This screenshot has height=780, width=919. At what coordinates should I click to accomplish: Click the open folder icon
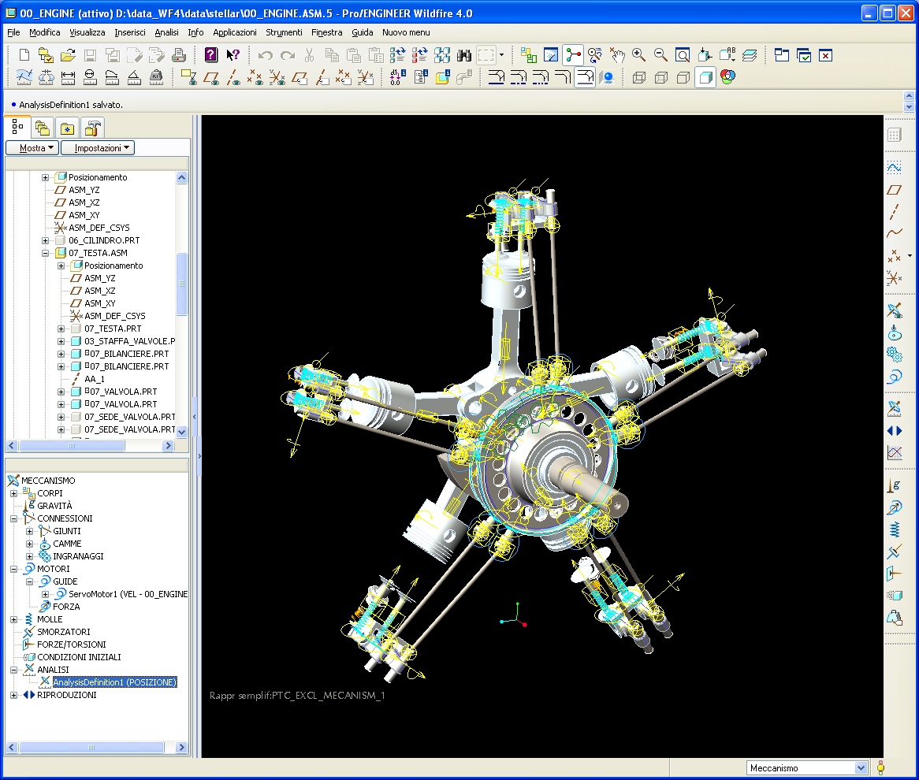point(68,56)
